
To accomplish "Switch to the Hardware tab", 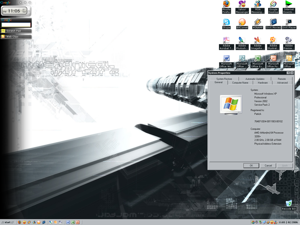I will (262, 82).
